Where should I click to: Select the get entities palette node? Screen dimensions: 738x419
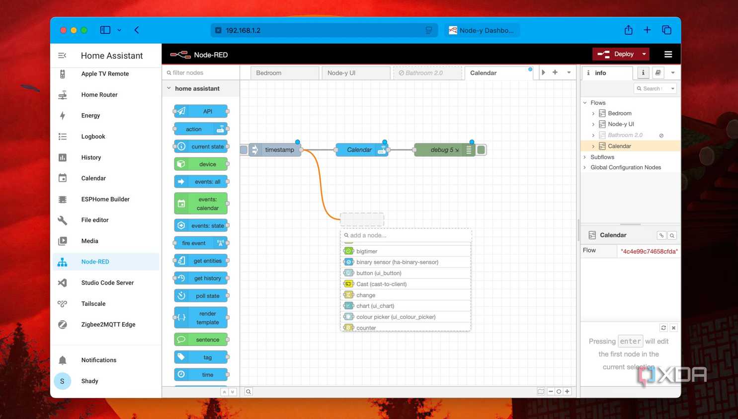pyautogui.click(x=201, y=261)
